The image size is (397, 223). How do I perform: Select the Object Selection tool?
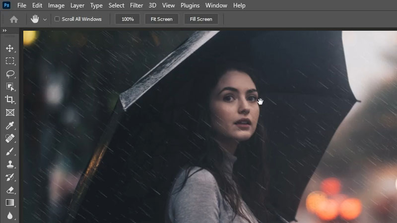pos(10,87)
